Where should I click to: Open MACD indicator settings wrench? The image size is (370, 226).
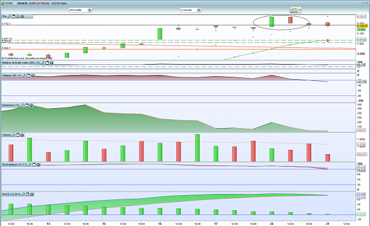[x=23, y=194]
